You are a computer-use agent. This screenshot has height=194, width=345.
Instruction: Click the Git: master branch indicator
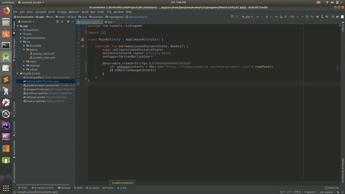(327, 192)
